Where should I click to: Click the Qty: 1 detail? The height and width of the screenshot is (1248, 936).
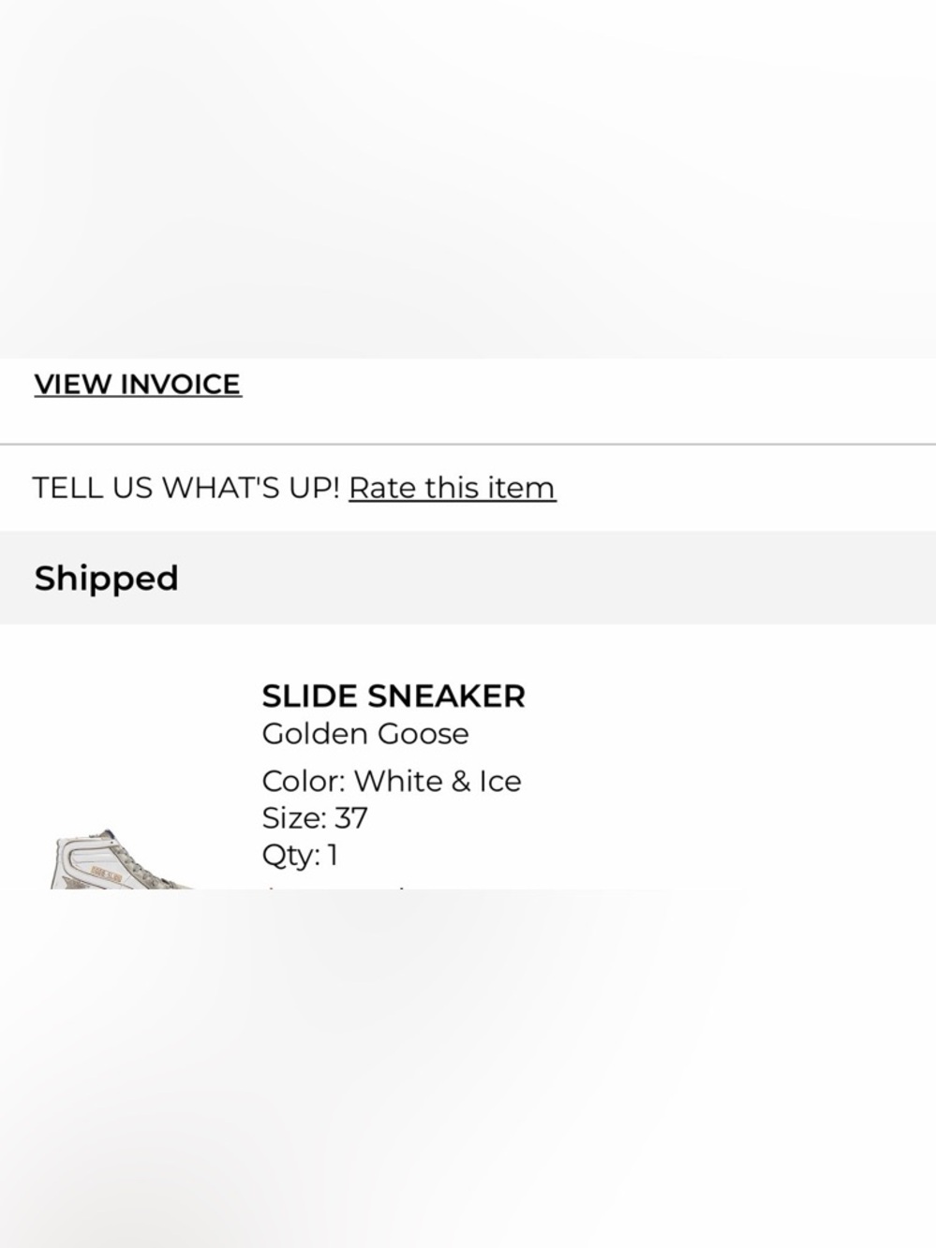click(299, 855)
